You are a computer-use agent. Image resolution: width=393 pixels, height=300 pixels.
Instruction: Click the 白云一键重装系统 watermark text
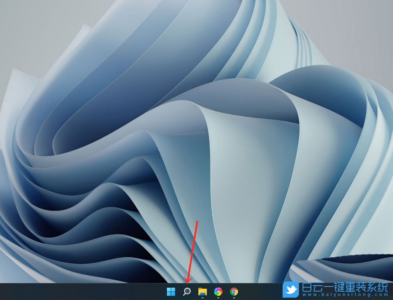[x=345, y=288]
